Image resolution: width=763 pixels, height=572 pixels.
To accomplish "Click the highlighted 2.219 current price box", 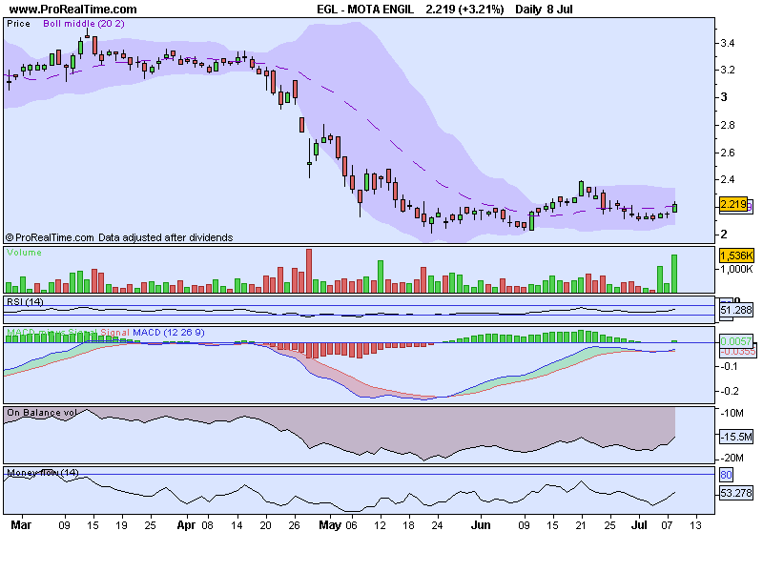I will click(x=733, y=204).
